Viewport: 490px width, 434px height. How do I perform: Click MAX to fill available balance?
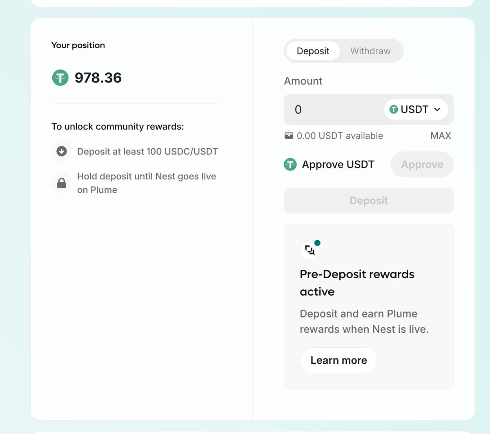pos(441,136)
